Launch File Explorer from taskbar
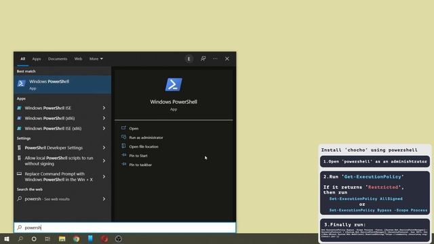This screenshot has width=434, height=244. 62,239
